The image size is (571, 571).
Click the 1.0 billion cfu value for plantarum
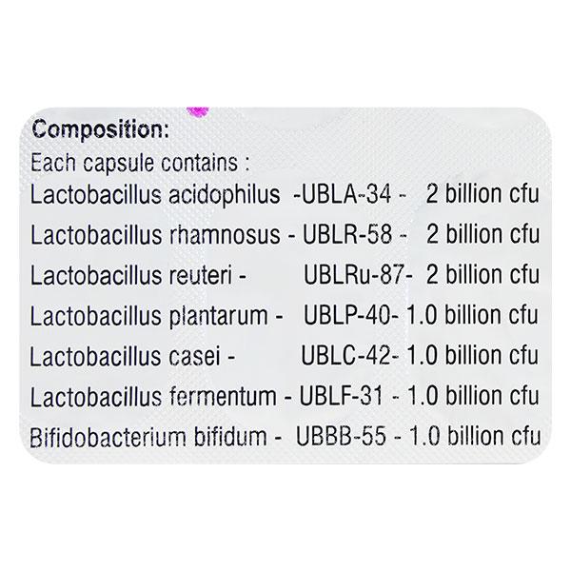click(473, 316)
